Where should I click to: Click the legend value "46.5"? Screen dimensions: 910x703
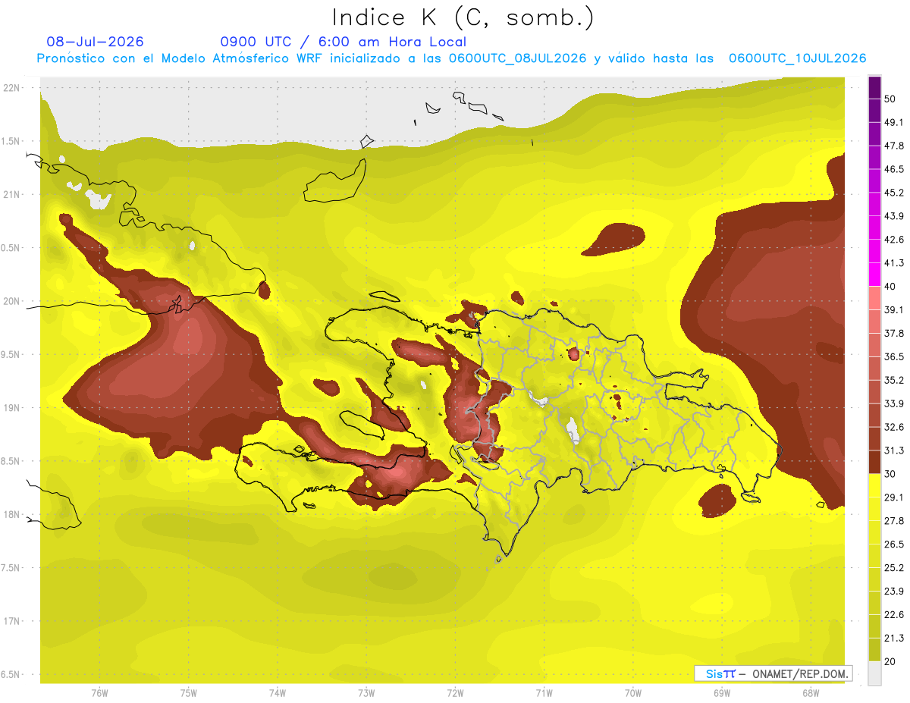[x=894, y=169]
